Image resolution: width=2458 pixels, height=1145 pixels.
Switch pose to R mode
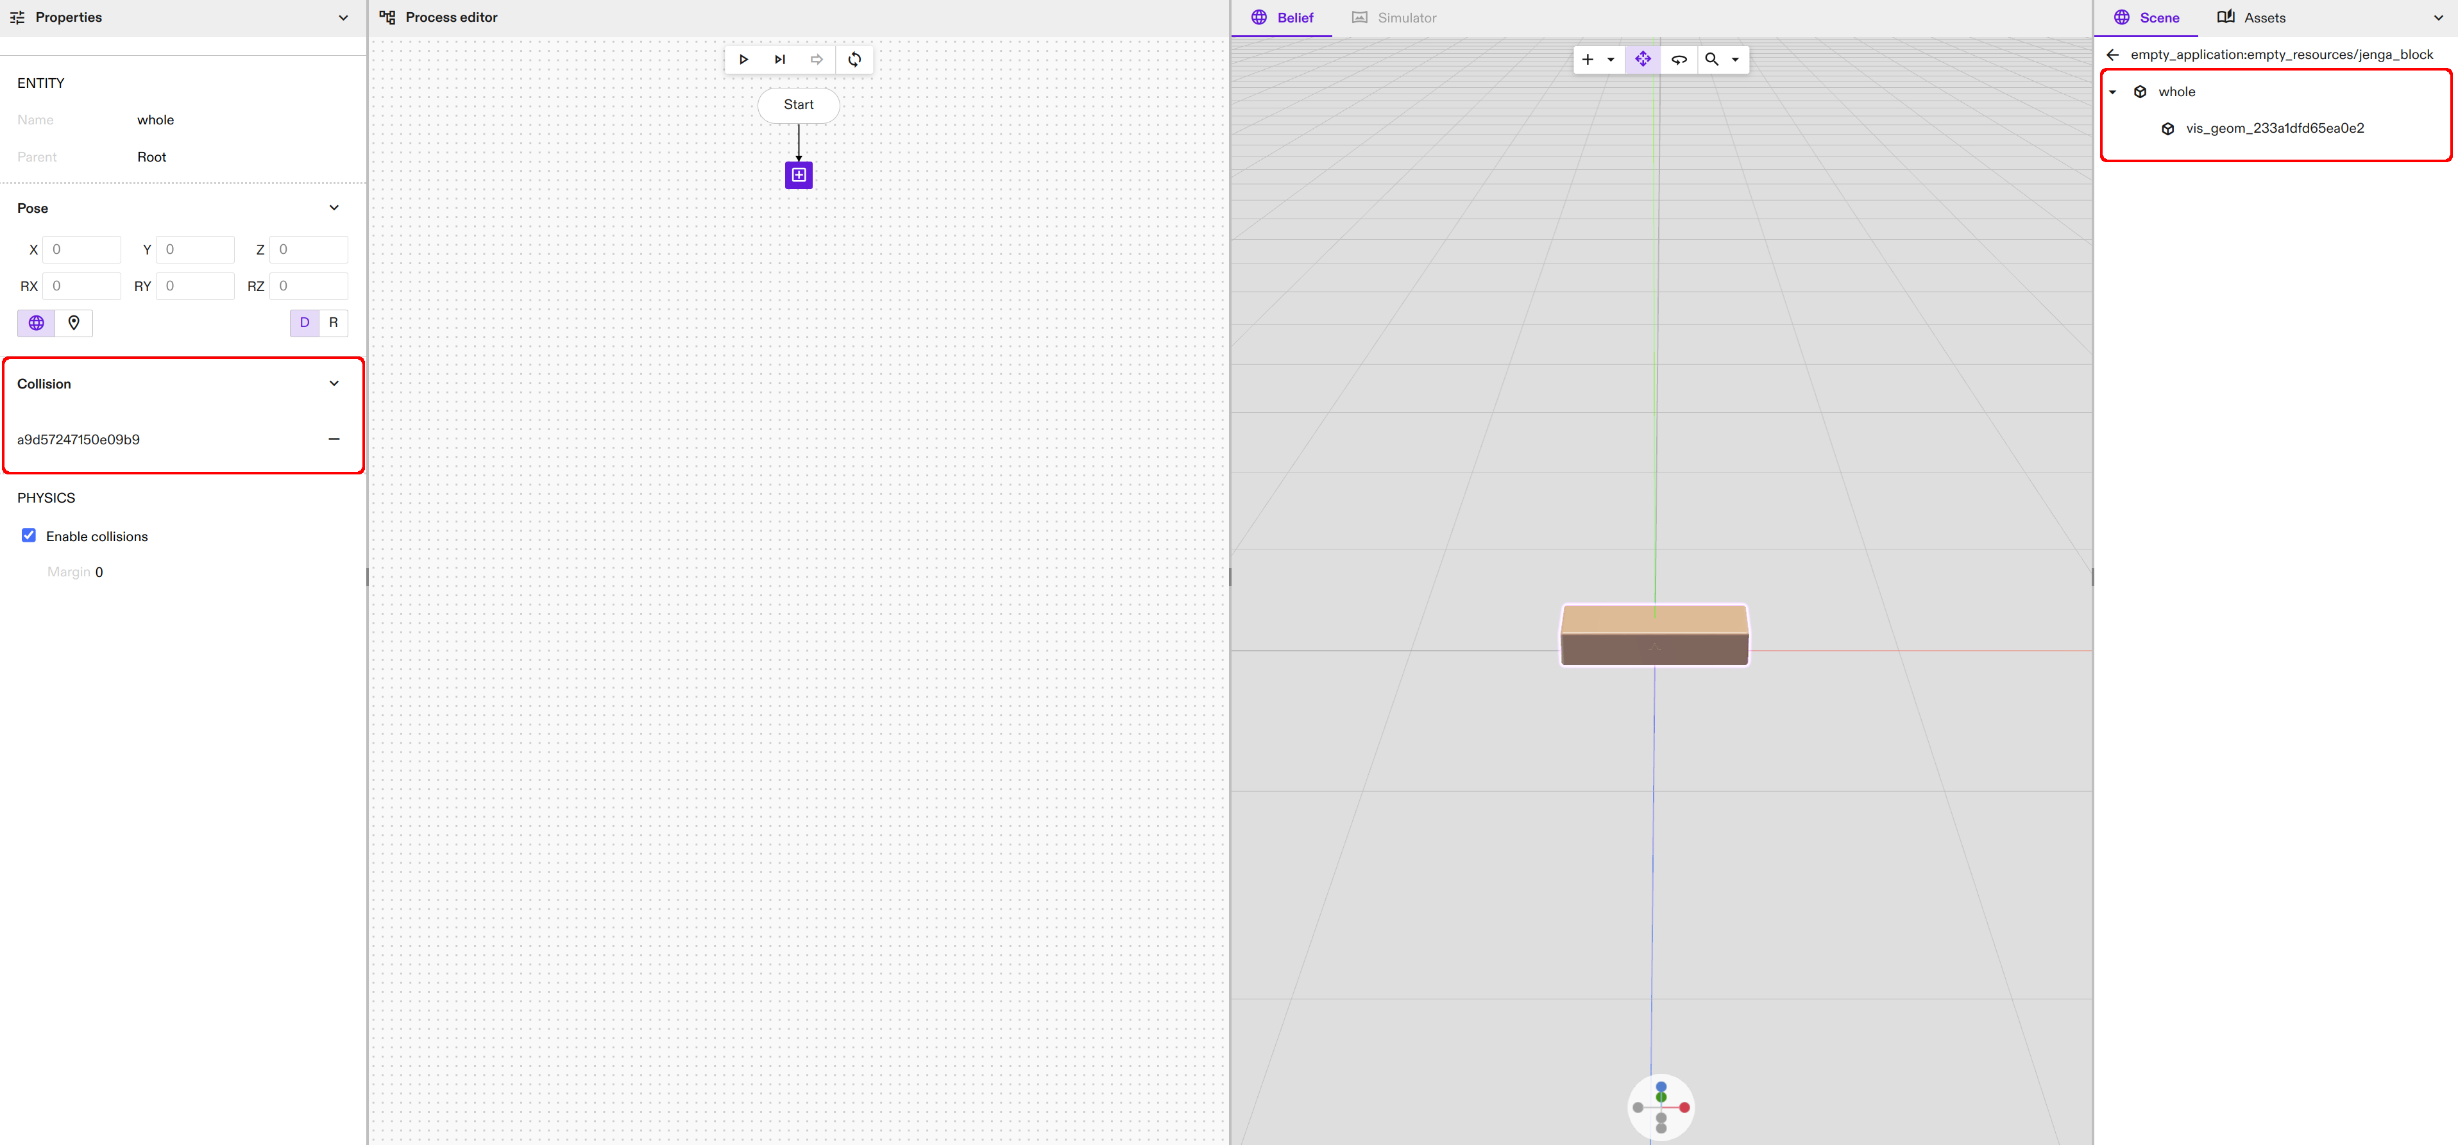point(333,322)
